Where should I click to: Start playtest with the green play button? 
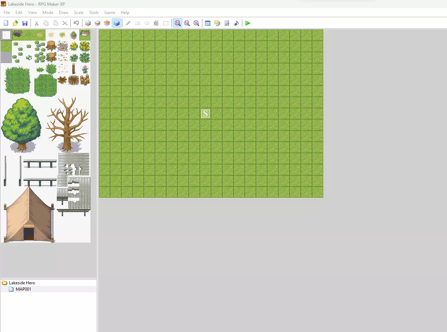point(248,23)
